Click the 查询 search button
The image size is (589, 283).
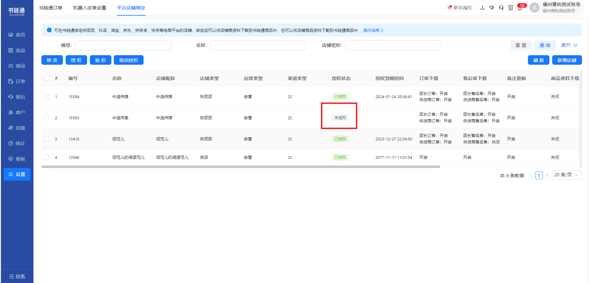pos(545,45)
